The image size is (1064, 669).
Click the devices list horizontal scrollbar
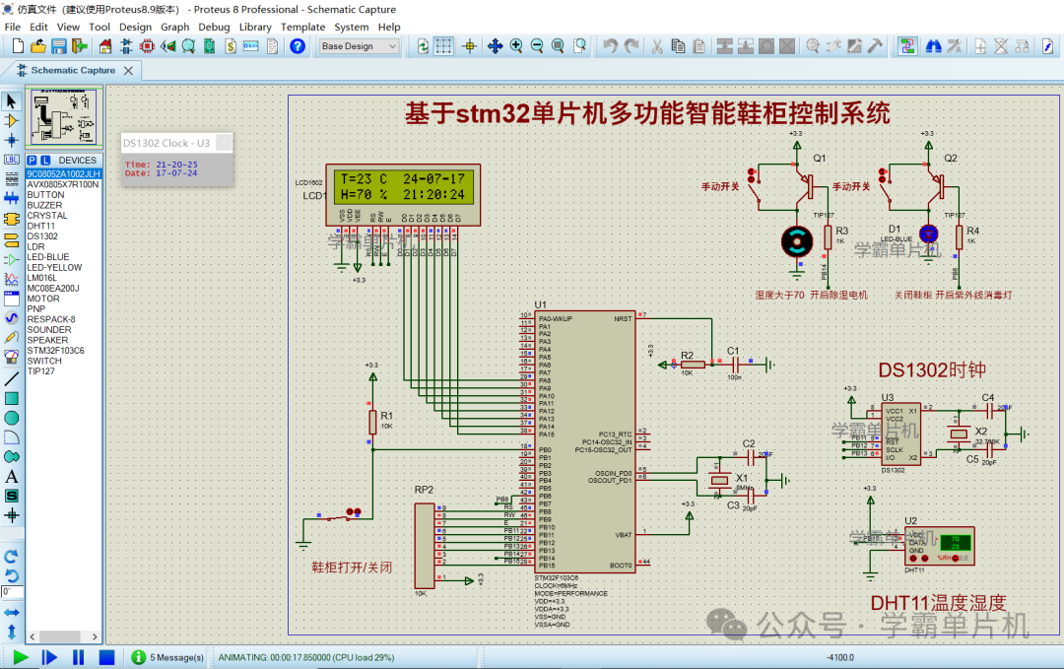point(63,636)
